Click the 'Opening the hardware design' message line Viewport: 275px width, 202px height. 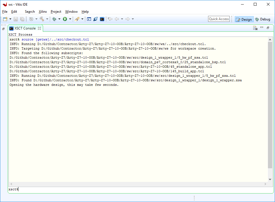(x=64, y=85)
